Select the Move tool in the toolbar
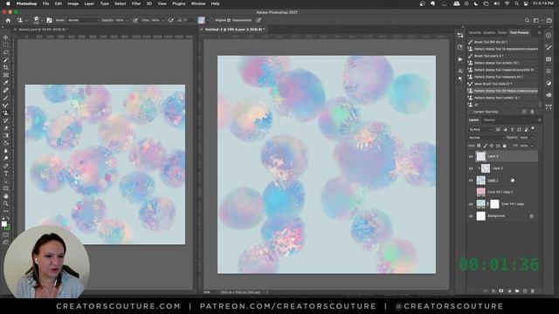The height and width of the screenshot is (314, 559). [x=6, y=38]
